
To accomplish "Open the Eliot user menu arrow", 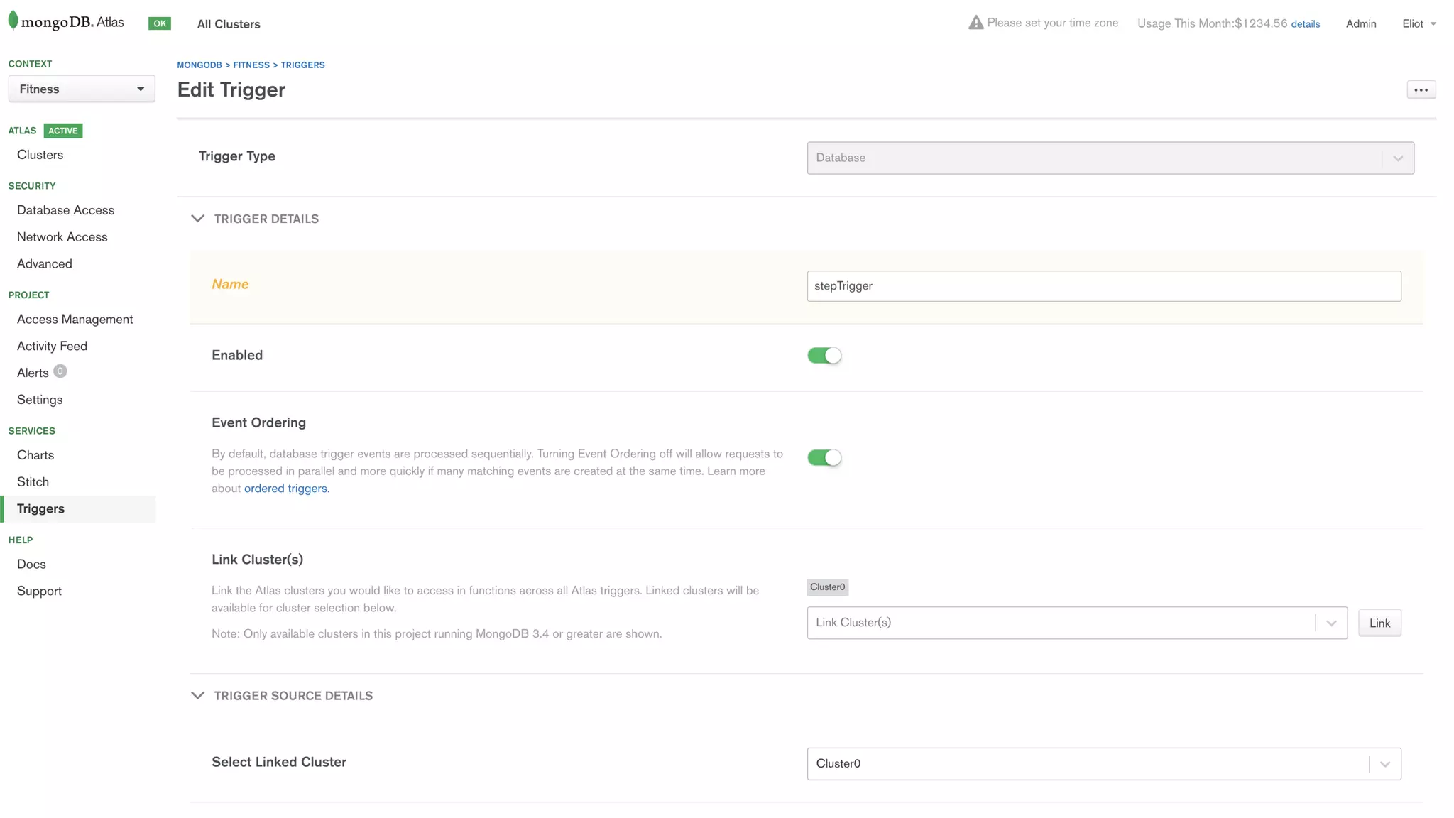I will point(1433,24).
